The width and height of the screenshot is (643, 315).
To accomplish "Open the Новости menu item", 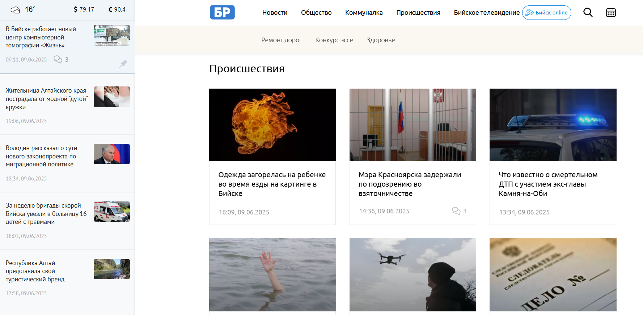I will 275,13.
